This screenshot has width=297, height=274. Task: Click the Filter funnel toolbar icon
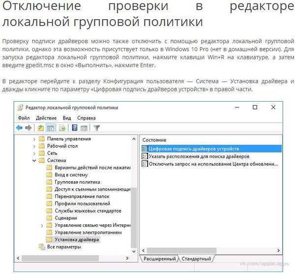[96, 128]
